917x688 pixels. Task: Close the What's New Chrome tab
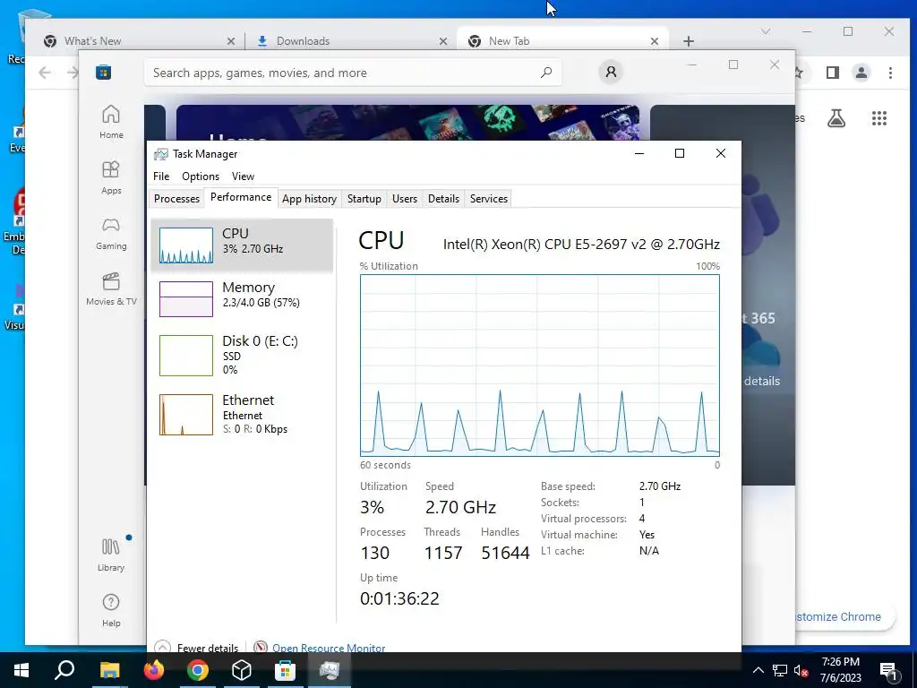pos(231,41)
